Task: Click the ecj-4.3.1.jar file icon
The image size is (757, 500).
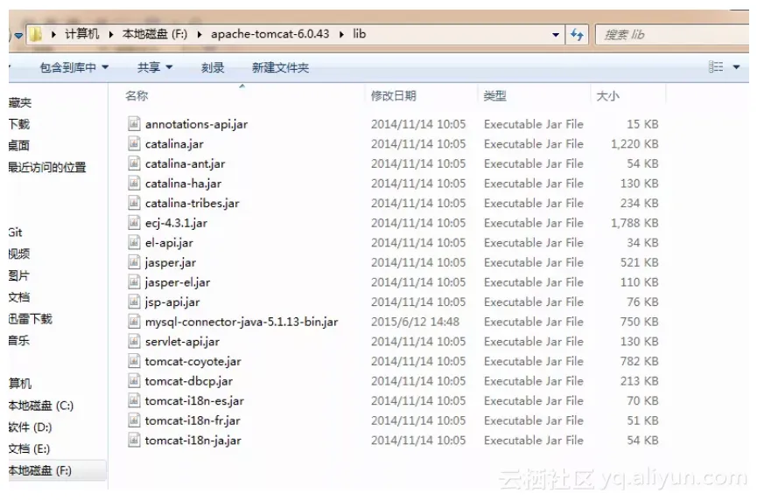Action: click(134, 223)
